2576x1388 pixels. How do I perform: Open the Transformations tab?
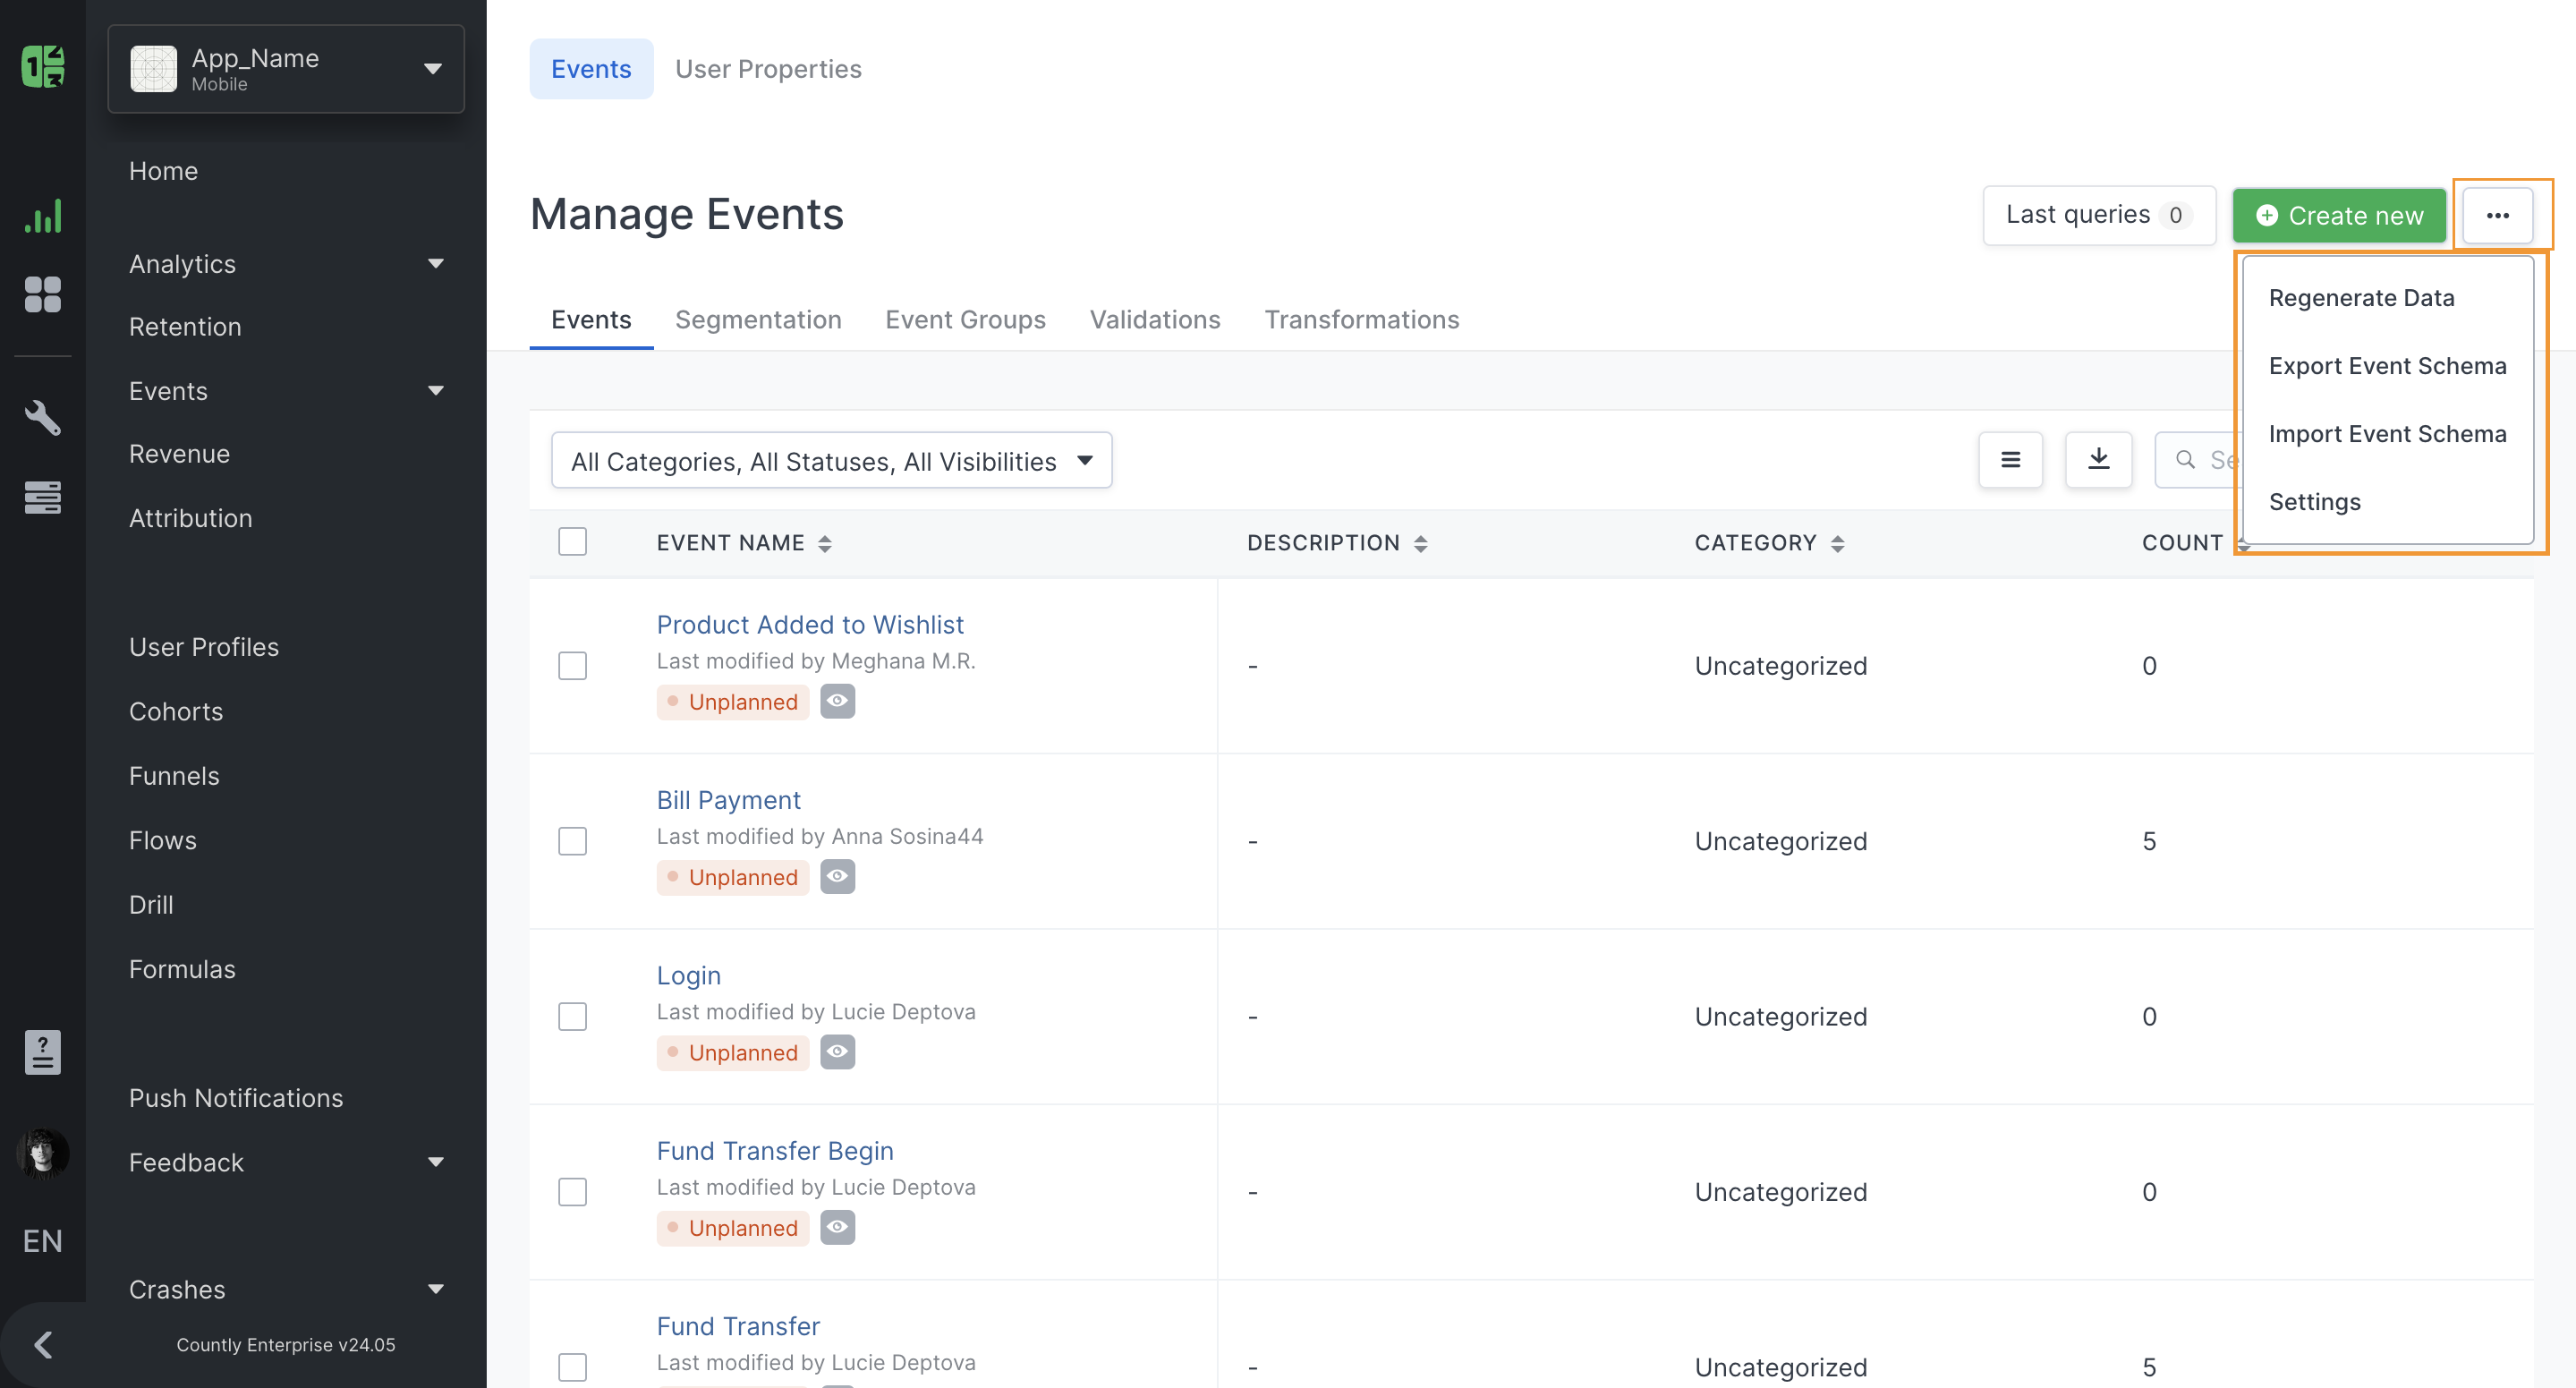coord(1362,320)
